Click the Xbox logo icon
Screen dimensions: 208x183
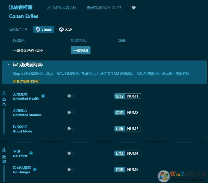tap(61, 29)
